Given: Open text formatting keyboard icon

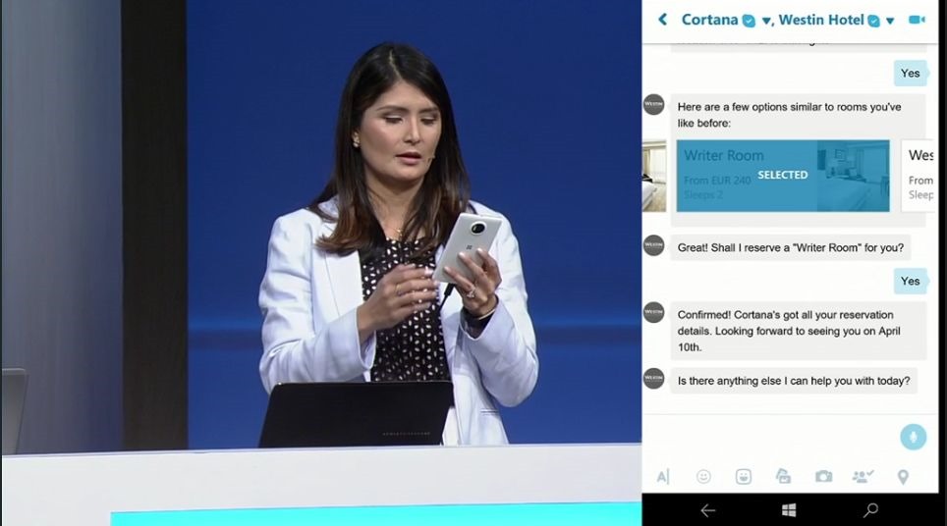Looking at the screenshot, I should pos(662,477).
